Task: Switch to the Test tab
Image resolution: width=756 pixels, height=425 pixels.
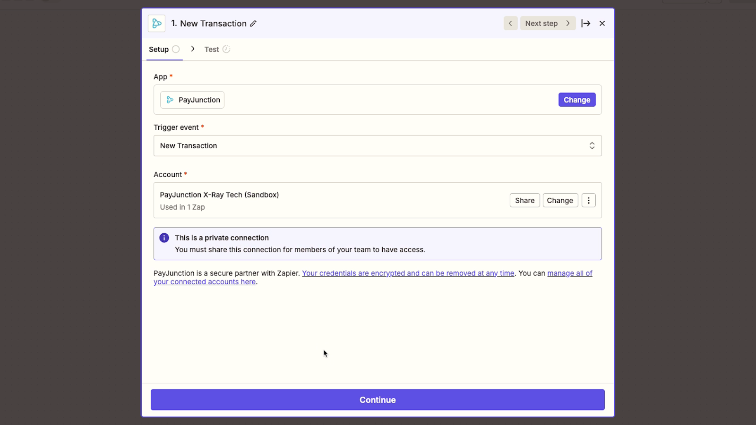Action: [217, 49]
